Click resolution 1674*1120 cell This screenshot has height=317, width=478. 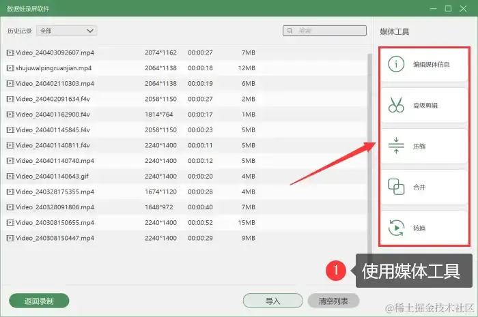coord(160,192)
